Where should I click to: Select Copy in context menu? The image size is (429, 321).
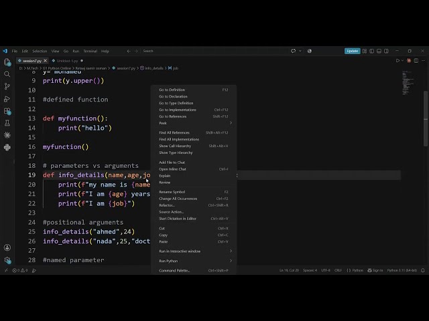(194, 235)
